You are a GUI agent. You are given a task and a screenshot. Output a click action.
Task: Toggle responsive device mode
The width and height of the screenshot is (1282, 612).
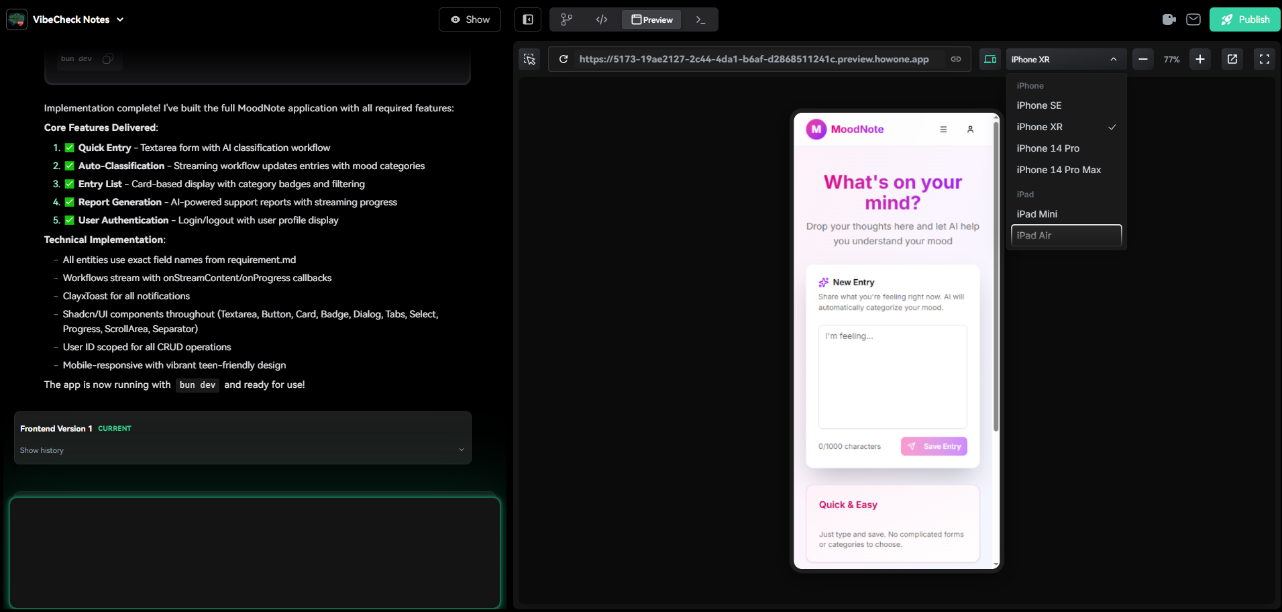pyautogui.click(x=990, y=59)
